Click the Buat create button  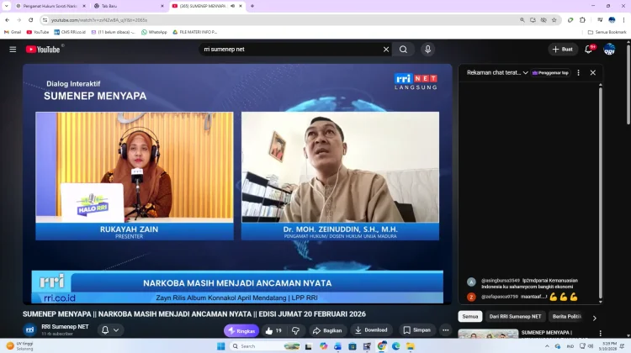pyautogui.click(x=563, y=50)
